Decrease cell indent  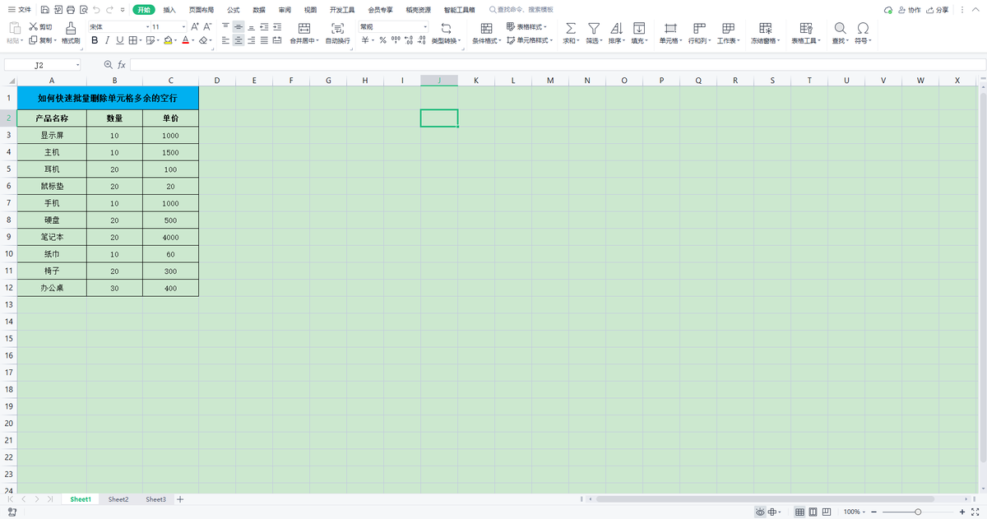tap(264, 27)
